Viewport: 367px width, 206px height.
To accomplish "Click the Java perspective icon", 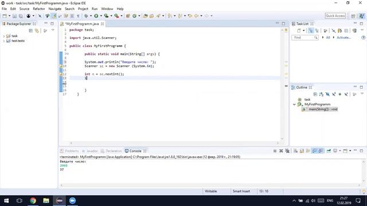I will 362,16.
